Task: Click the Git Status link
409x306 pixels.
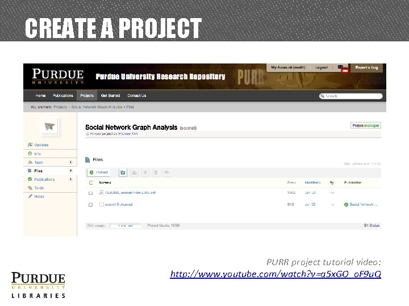Action: (372, 226)
